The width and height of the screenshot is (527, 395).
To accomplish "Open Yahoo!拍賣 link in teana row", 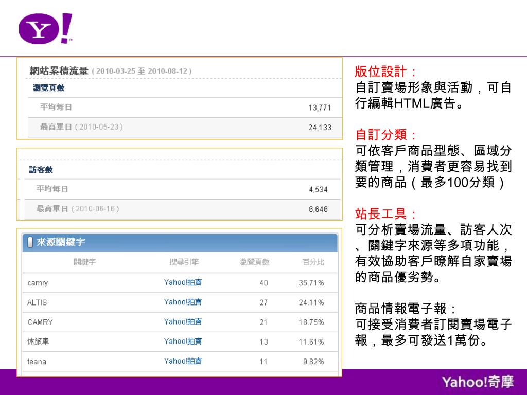I will click(x=183, y=361).
